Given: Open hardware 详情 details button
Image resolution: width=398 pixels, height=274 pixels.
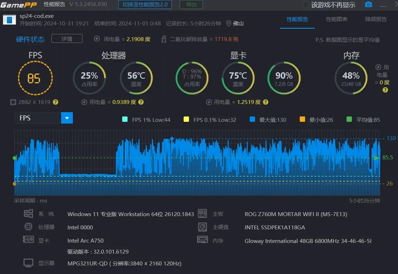Looking at the screenshot, I should tap(67, 39).
